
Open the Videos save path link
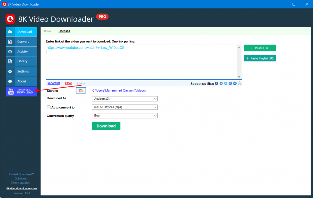pos(119,90)
